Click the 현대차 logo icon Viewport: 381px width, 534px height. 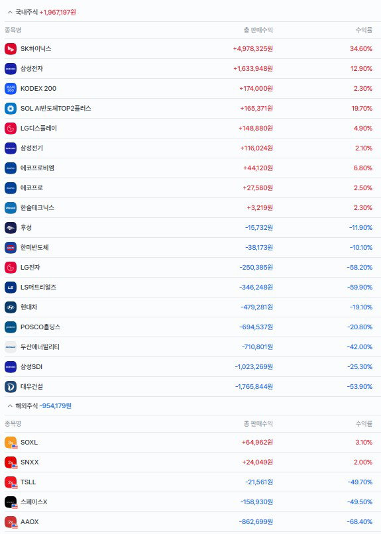click(11, 307)
